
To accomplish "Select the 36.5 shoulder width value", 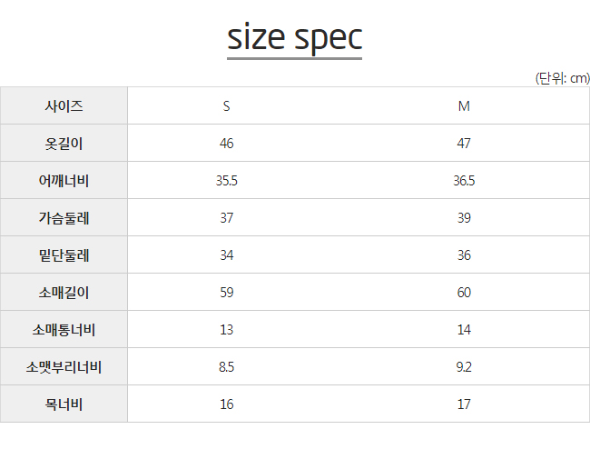I will tap(464, 181).
